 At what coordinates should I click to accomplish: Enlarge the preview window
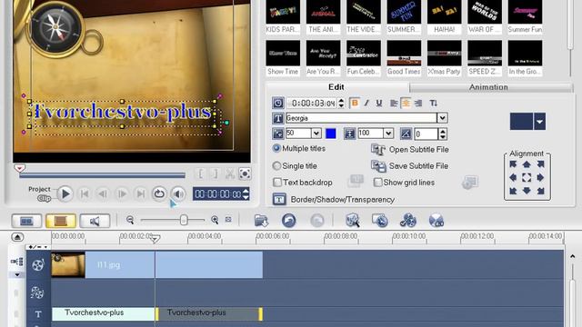point(245,173)
